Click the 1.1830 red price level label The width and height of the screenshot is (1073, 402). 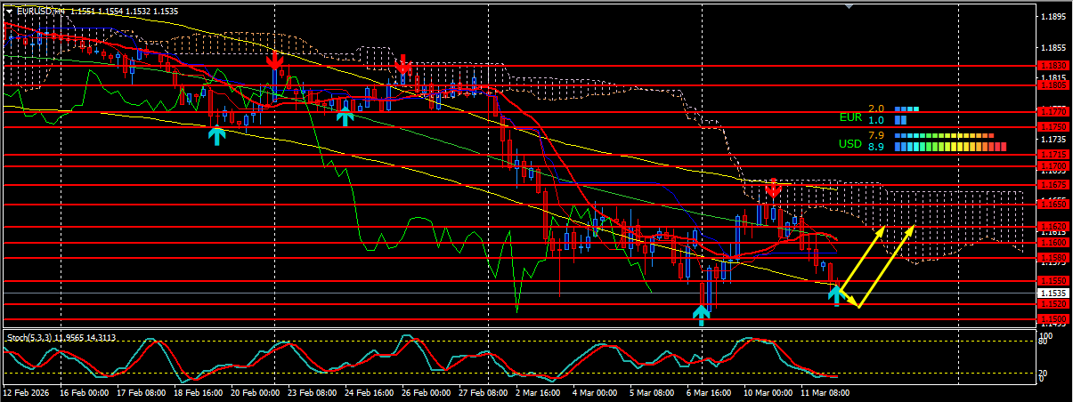tap(1054, 66)
